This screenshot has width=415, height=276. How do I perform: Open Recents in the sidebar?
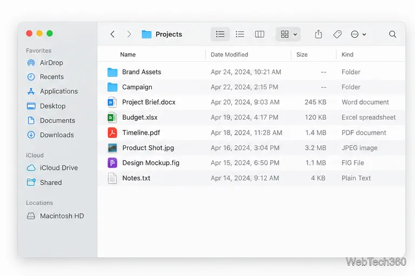45,77
